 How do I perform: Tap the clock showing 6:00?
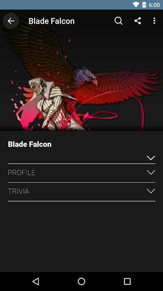[x=154, y=5]
